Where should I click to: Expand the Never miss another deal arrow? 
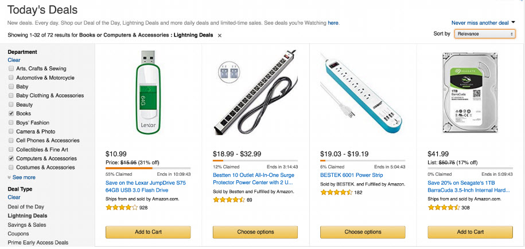click(x=513, y=22)
